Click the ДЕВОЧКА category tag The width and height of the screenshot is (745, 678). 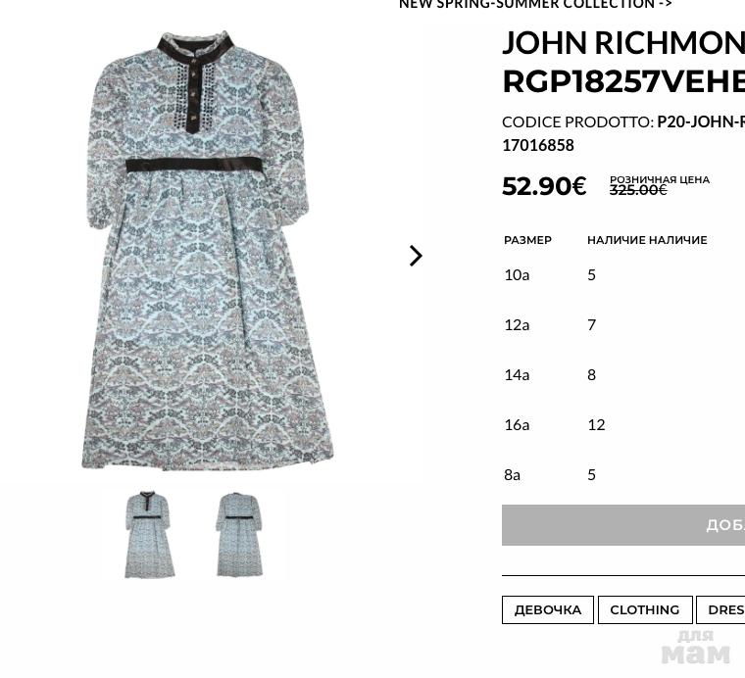[x=547, y=609]
